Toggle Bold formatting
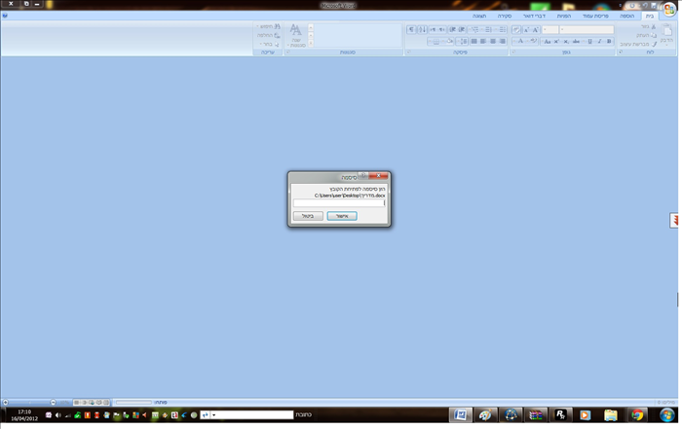682x429 pixels. 609,41
